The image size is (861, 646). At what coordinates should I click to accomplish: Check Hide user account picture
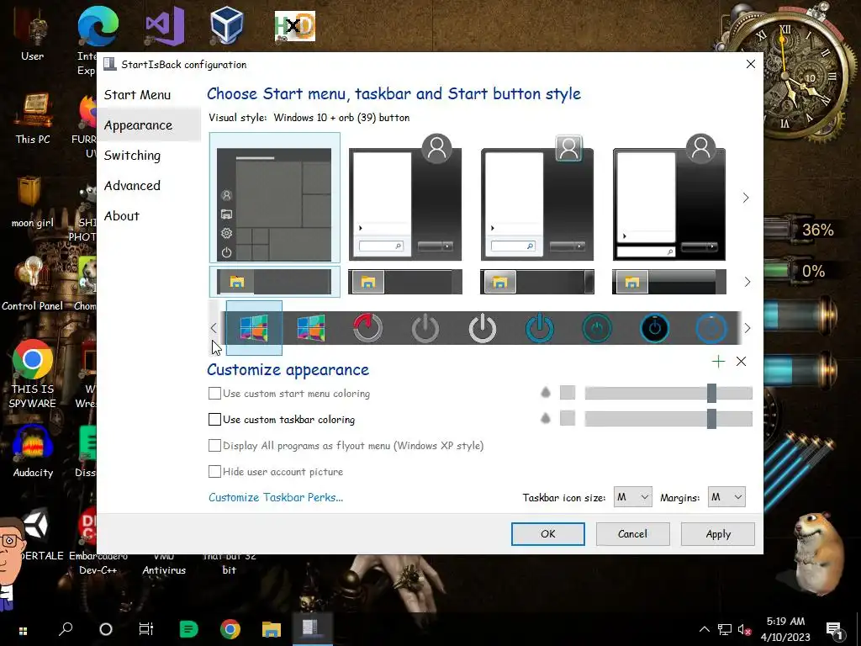[214, 471]
